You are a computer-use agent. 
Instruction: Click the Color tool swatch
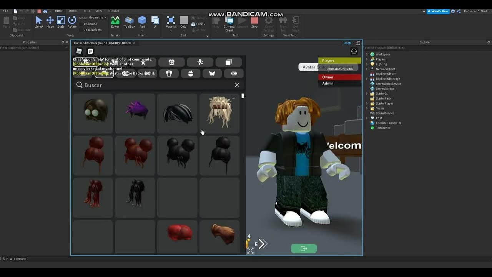184,20
